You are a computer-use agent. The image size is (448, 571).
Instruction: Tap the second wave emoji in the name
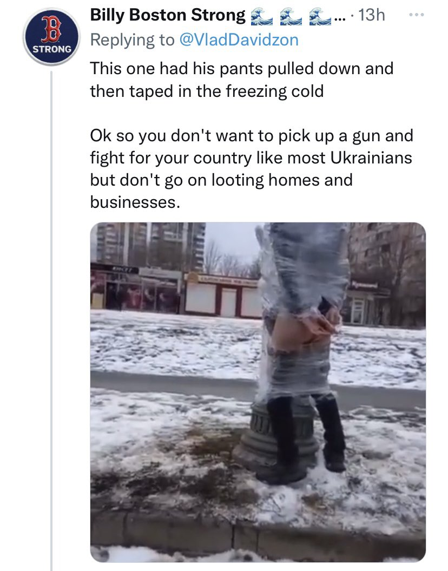[x=291, y=16]
